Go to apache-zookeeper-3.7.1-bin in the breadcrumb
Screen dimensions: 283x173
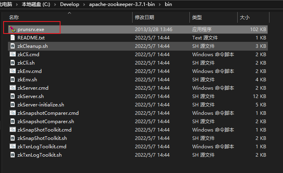tap(122, 4)
